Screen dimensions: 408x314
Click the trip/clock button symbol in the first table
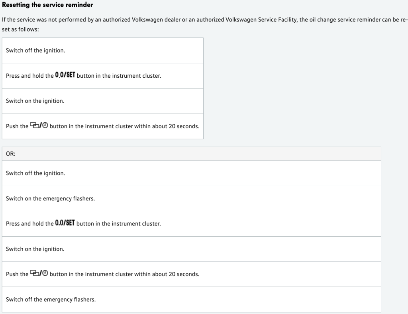(39, 126)
